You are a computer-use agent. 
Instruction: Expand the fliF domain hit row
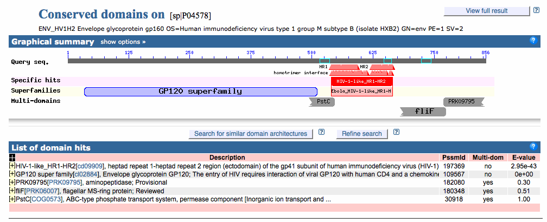click(12, 191)
